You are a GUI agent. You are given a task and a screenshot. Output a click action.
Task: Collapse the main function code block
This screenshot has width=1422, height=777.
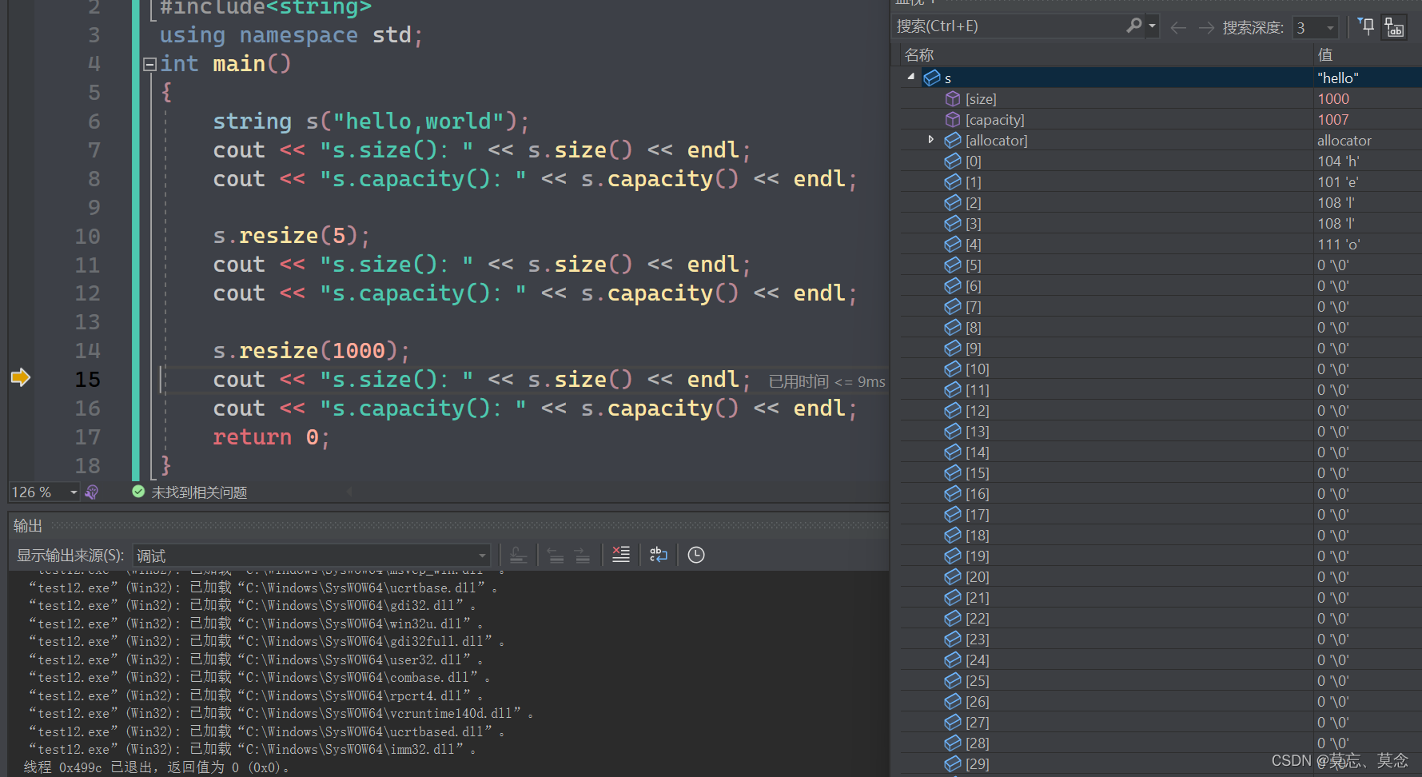149,64
